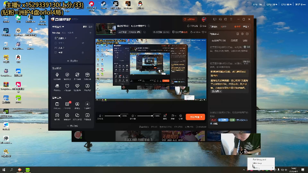The width and height of the screenshot is (308, 173).
Task: Click the orange-text anchor task button in the title bar
Action: coord(189,20)
